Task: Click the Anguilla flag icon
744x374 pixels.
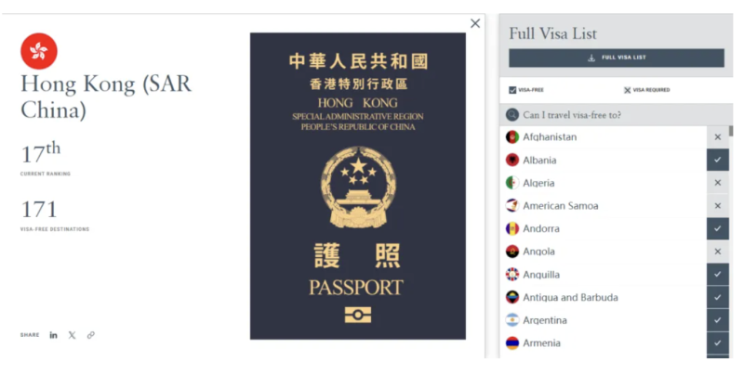Action: coord(512,275)
